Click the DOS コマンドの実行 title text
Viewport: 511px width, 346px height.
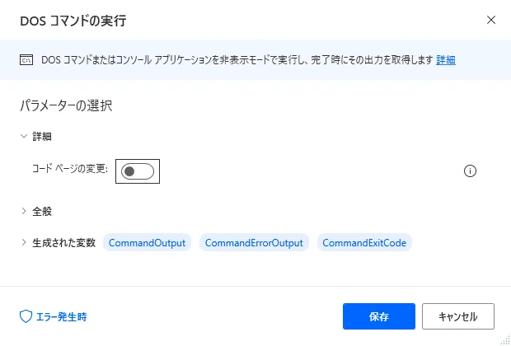pos(73,19)
